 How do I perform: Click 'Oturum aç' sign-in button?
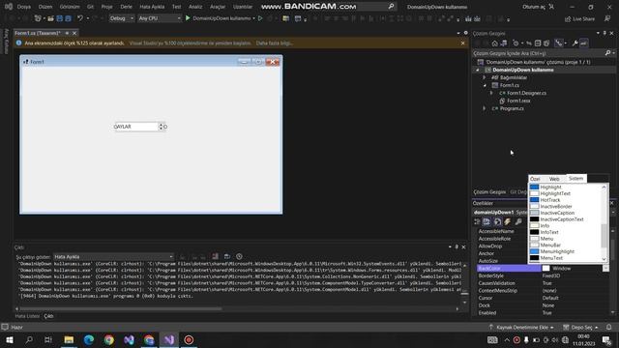[539, 7]
